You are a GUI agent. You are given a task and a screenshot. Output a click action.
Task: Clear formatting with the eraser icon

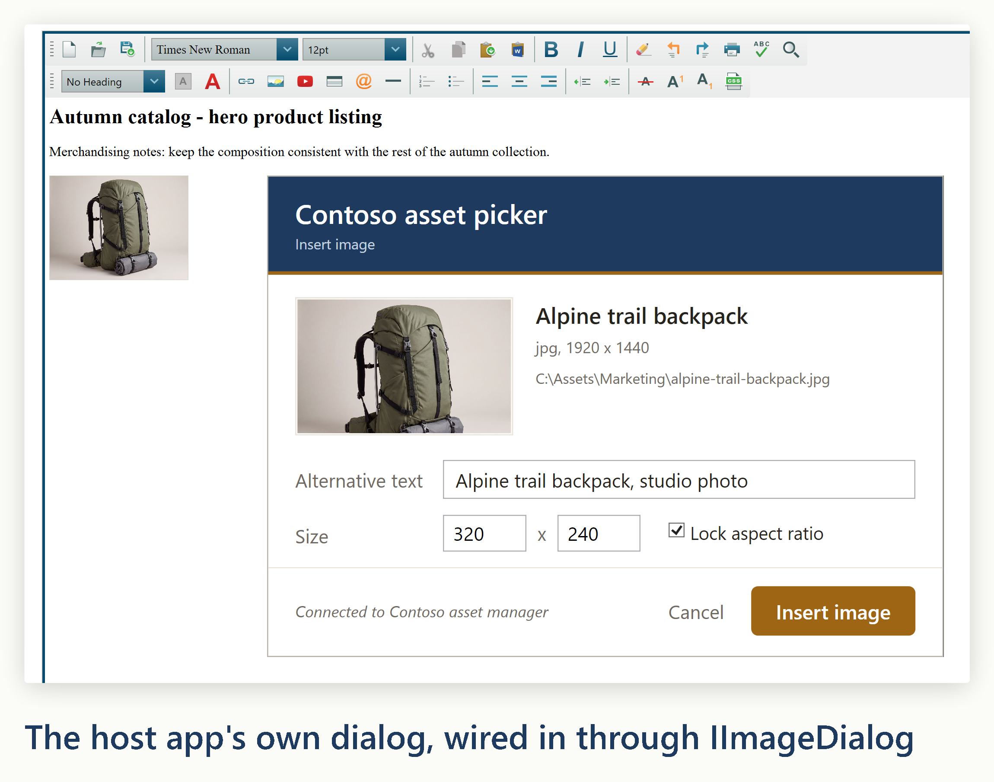coord(644,49)
